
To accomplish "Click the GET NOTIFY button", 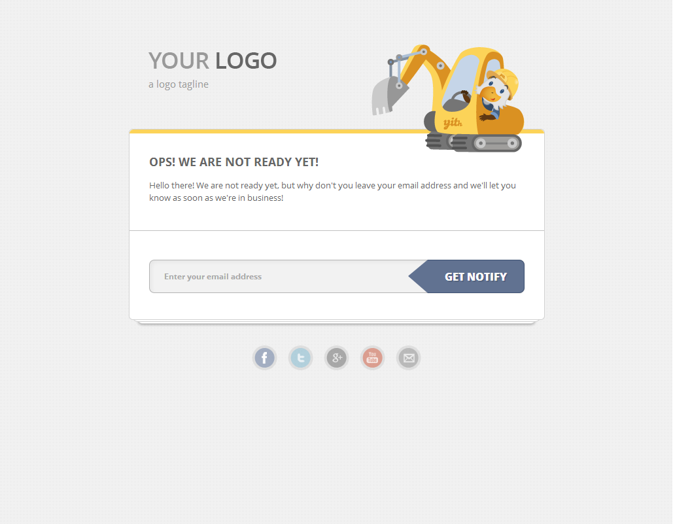I will [466, 276].
